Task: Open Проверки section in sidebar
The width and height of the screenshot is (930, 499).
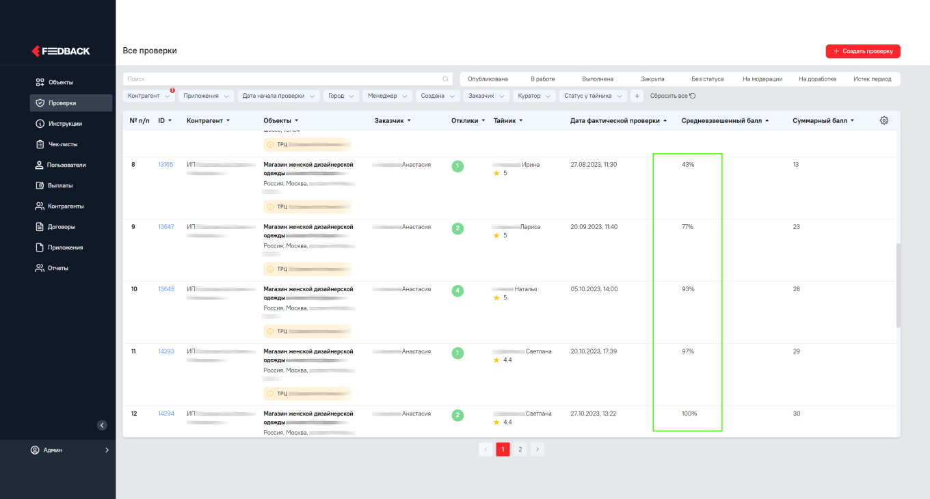Action: pos(71,103)
